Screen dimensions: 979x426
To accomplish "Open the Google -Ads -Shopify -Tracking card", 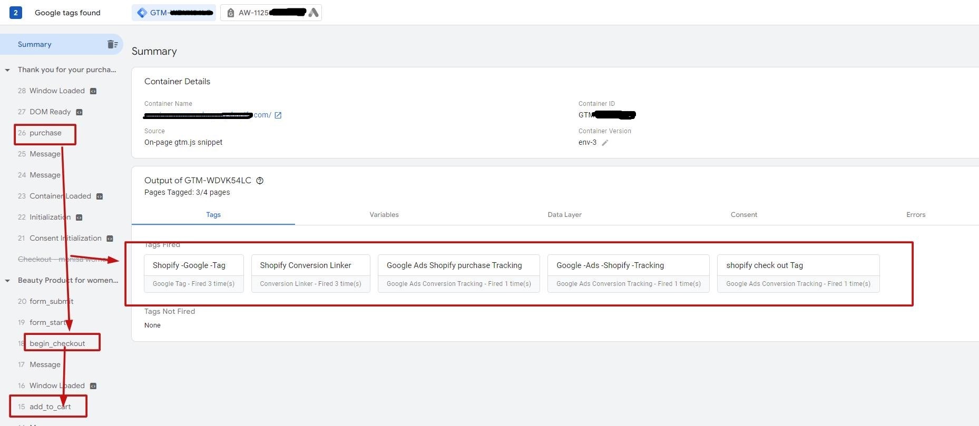I will click(x=629, y=274).
